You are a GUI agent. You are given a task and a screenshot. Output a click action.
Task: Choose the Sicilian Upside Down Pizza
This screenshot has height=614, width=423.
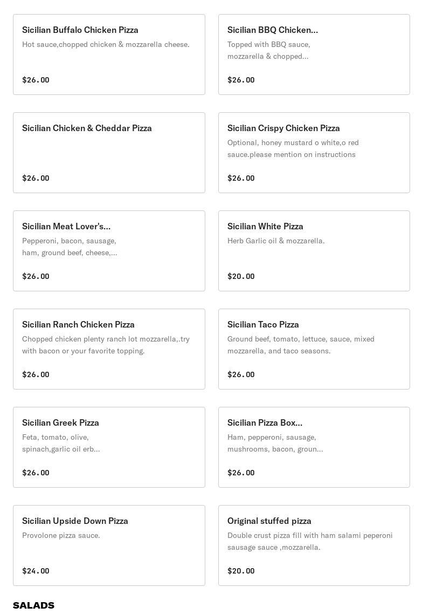tap(109, 545)
